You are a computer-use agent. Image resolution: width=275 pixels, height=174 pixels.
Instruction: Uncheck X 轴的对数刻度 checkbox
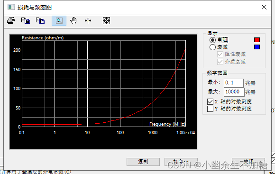211,101
